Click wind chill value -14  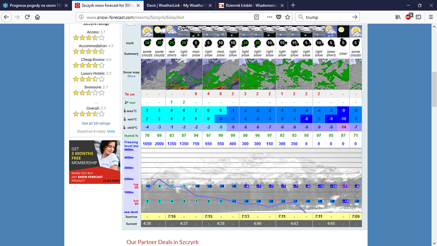(343, 127)
